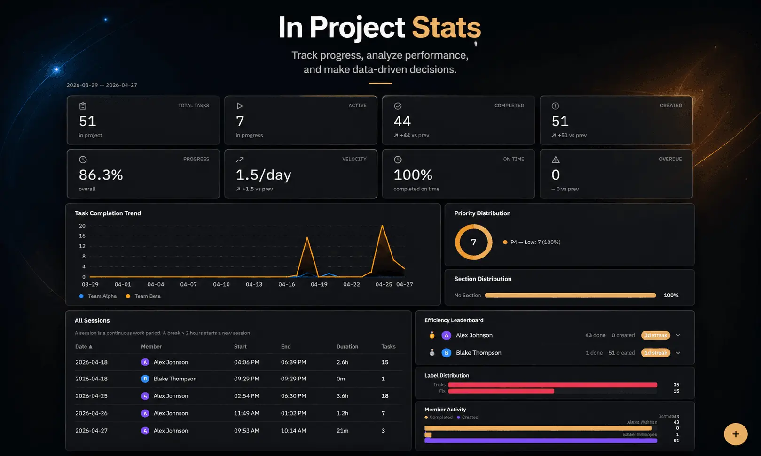Image resolution: width=761 pixels, height=456 pixels.
Task: Click the Fix label distribution bar
Action: click(x=501, y=391)
